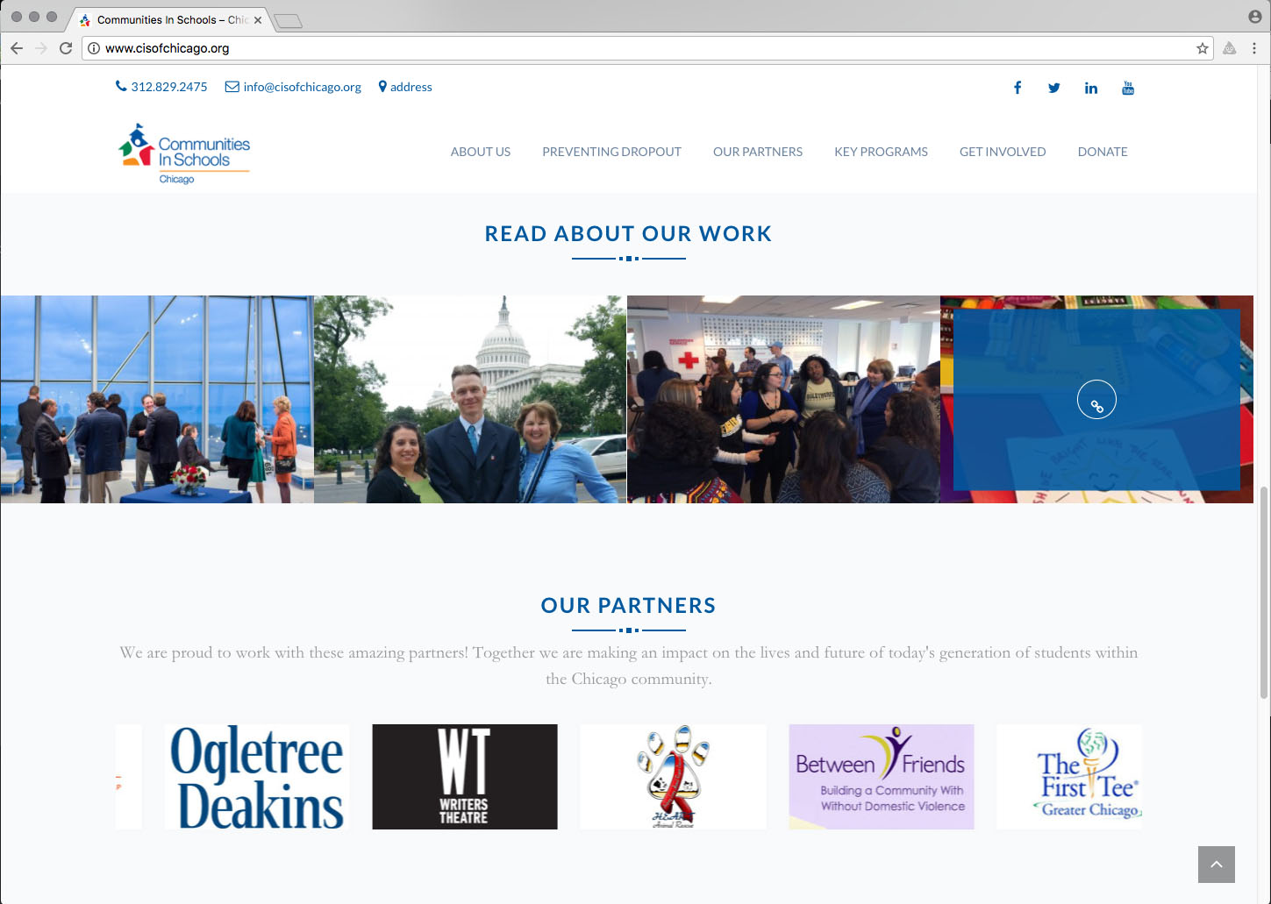Open Chrome's three-dot menu
Image resolution: width=1271 pixels, height=904 pixels.
(1254, 48)
